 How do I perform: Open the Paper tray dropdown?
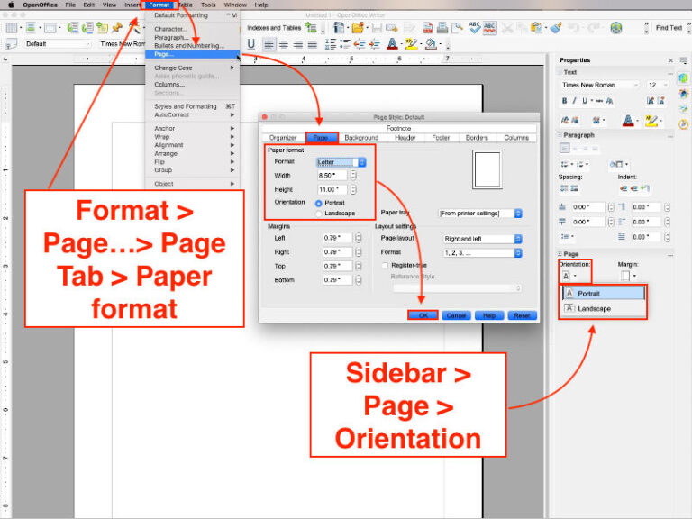pyautogui.click(x=480, y=214)
